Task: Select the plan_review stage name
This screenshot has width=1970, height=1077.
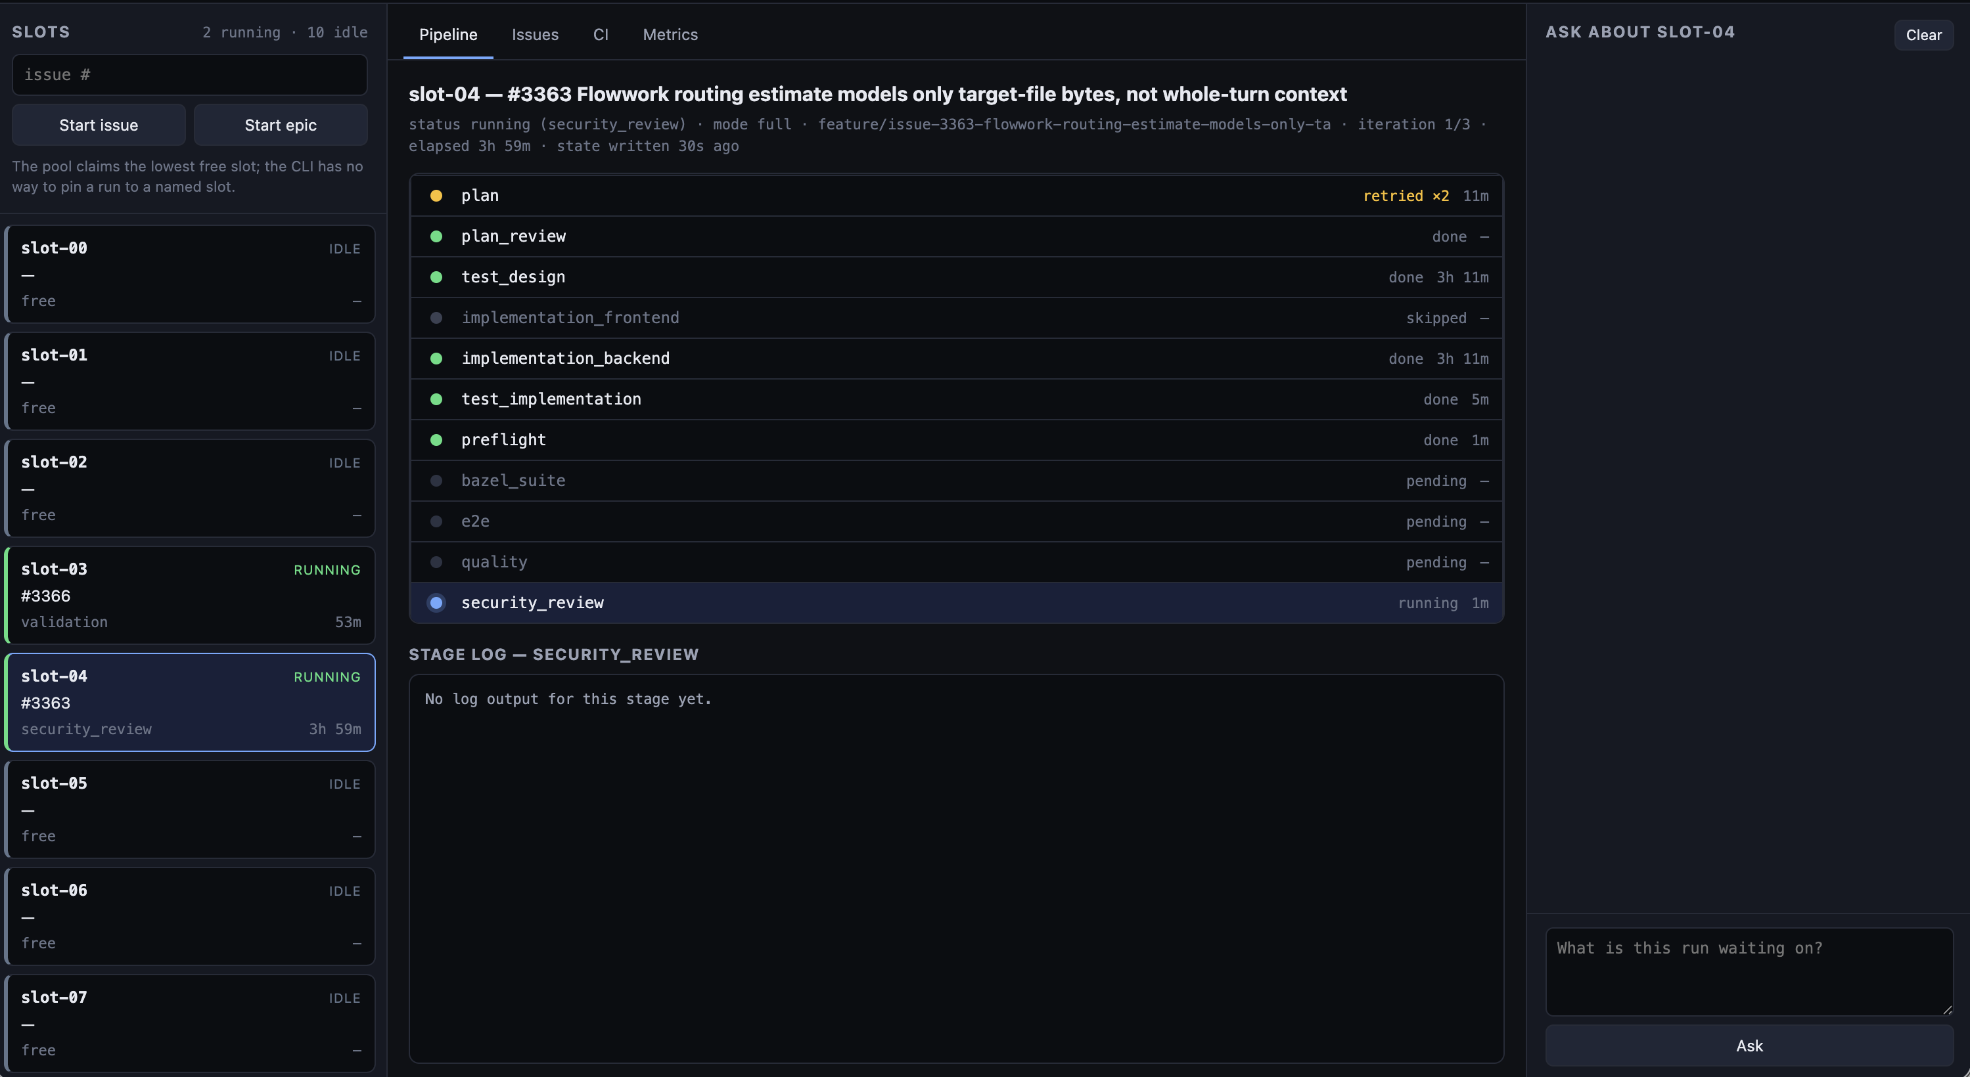Action: 513,236
